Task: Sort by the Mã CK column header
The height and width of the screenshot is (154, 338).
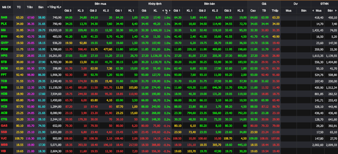Action: click(7, 7)
